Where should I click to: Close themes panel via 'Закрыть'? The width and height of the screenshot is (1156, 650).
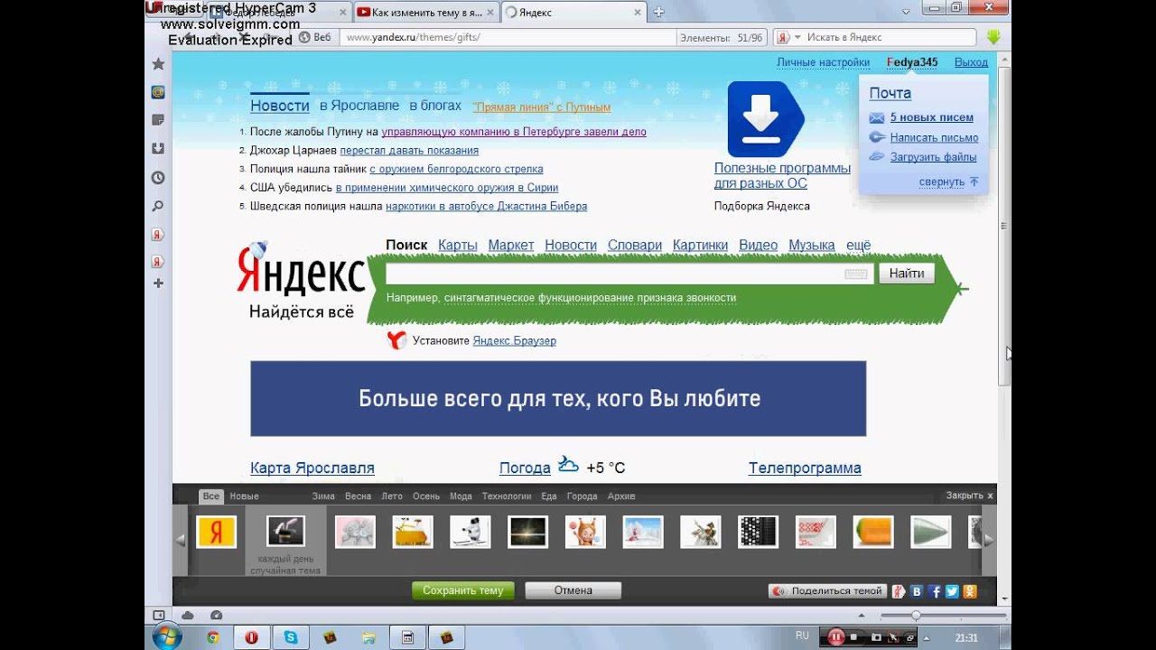point(969,496)
